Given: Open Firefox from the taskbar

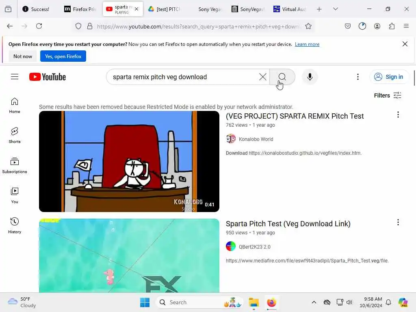Looking at the screenshot, I should coord(271,302).
